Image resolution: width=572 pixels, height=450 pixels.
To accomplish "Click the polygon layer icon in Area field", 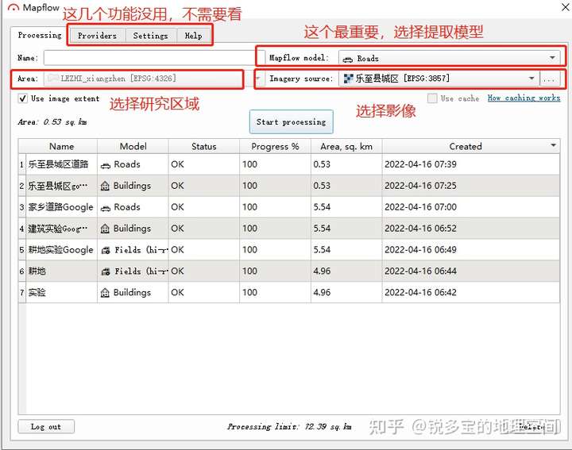I will click(x=53, y=79).
